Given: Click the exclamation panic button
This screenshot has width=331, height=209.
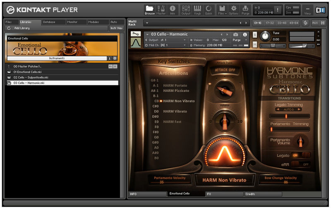Looking at the screenshot, I should point(277,10).
